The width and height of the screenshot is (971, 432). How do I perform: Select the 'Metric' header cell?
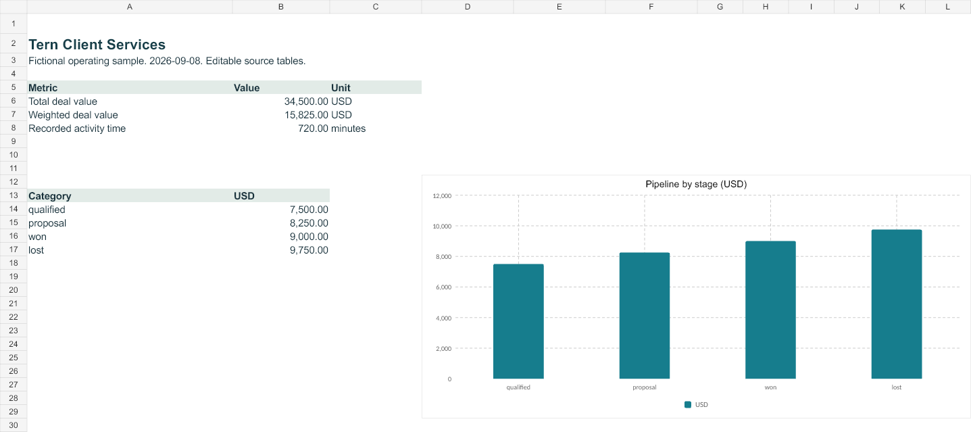pyautogui.click(x=130, y=88)
